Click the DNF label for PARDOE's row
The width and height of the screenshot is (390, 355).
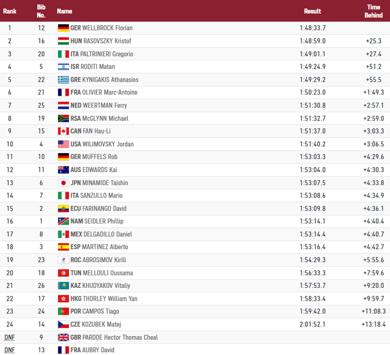coord(10,337)
